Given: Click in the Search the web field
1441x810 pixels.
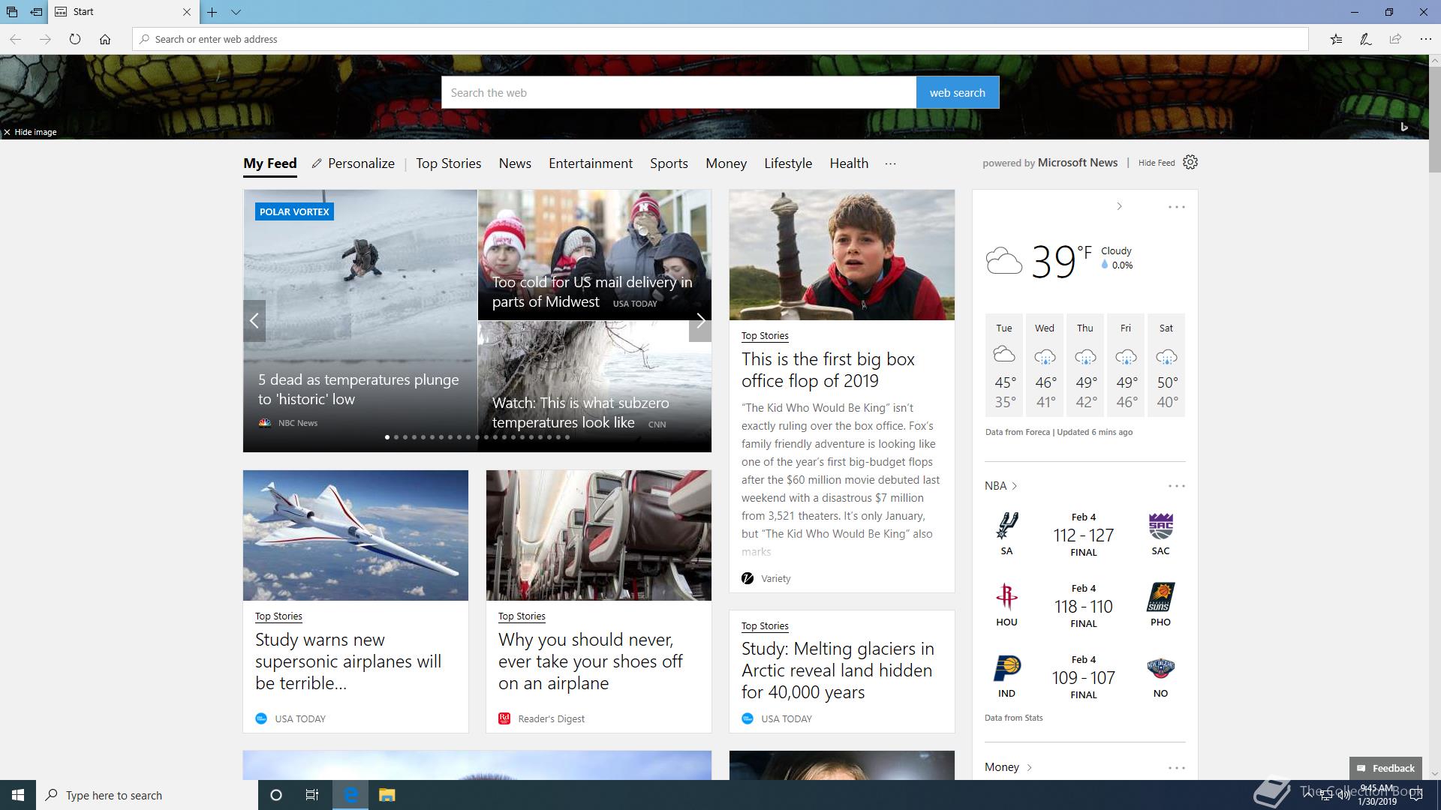Looking at the screenshot, I should click(678, 92).
